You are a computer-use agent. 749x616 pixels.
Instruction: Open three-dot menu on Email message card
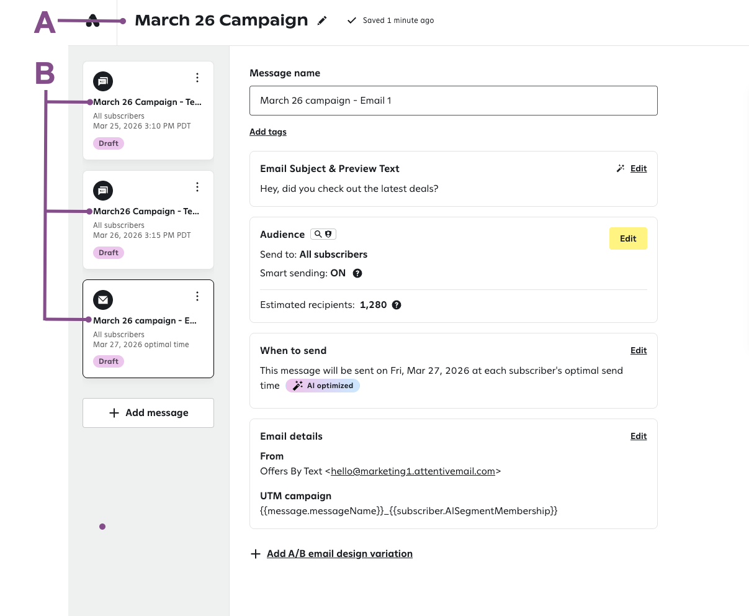pos(197,296)
